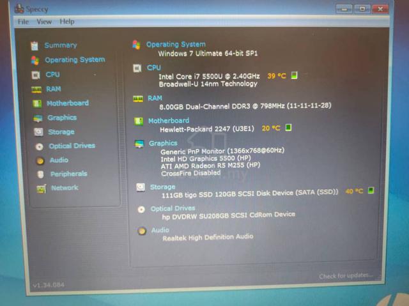409x306 pixels.
Task: Click the green CPU temperature indicator icon
Action: 294,75
